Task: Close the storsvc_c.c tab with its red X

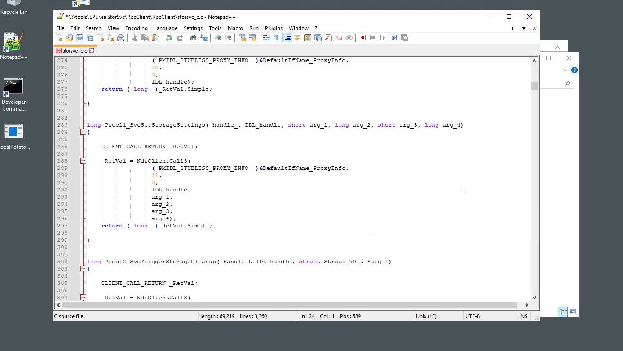Action: [x=92, y=51]
